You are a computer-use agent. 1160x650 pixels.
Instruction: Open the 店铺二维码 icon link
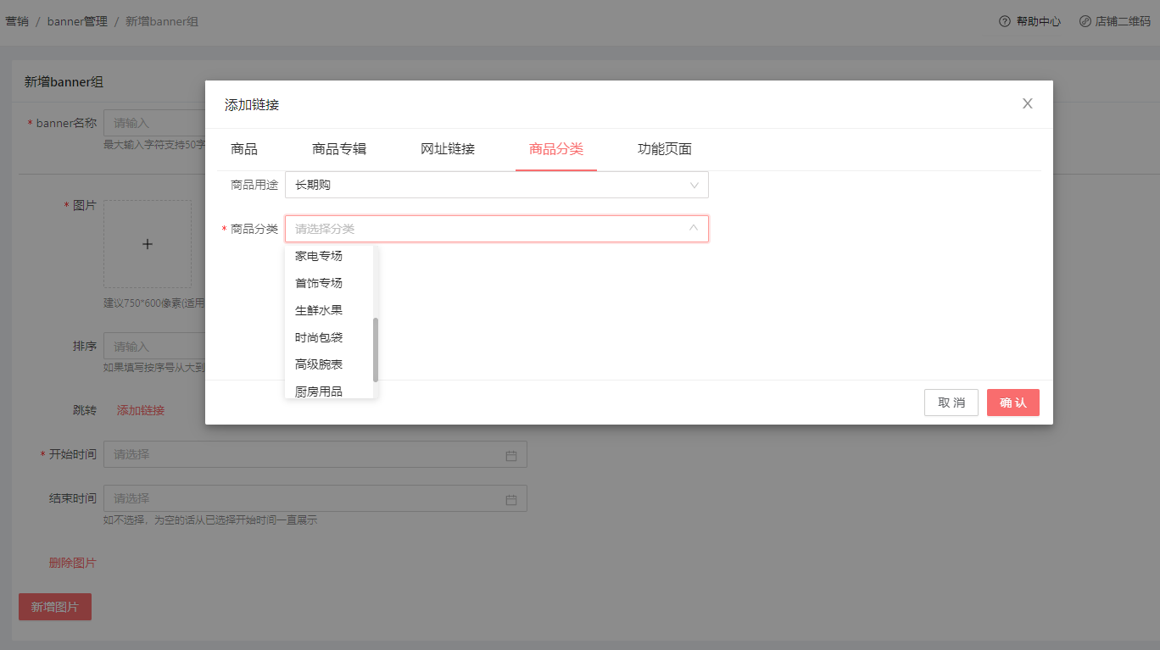[x=1085, y=21]
